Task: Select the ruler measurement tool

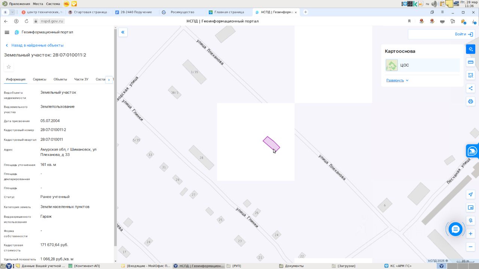Action: click(471, 62)
